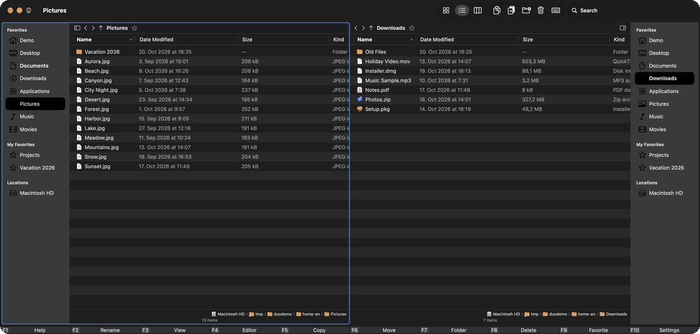Select the Old Files folder
This screenshot has width=700, height=334.
click(491, 52)
